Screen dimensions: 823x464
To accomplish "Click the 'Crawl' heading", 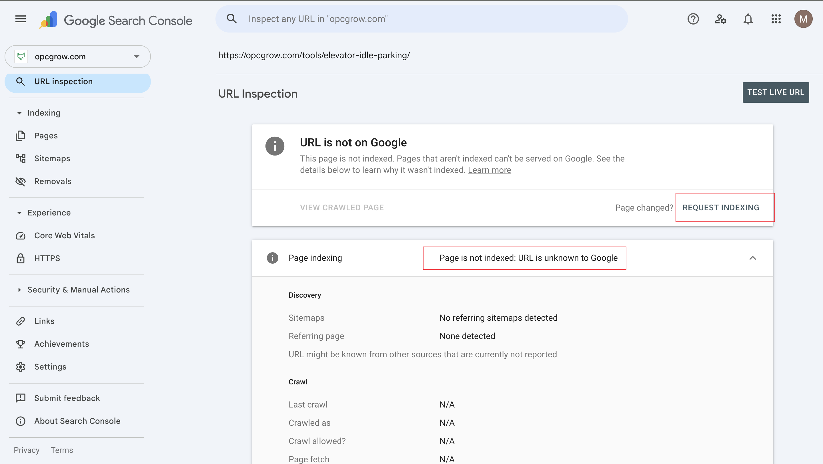I will [x=298, y=382].
